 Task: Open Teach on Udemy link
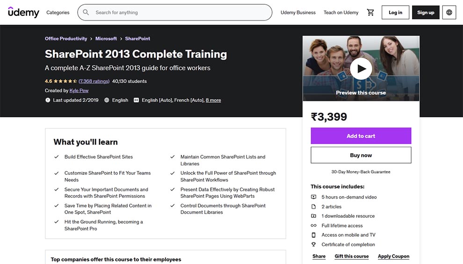(341, 13)
